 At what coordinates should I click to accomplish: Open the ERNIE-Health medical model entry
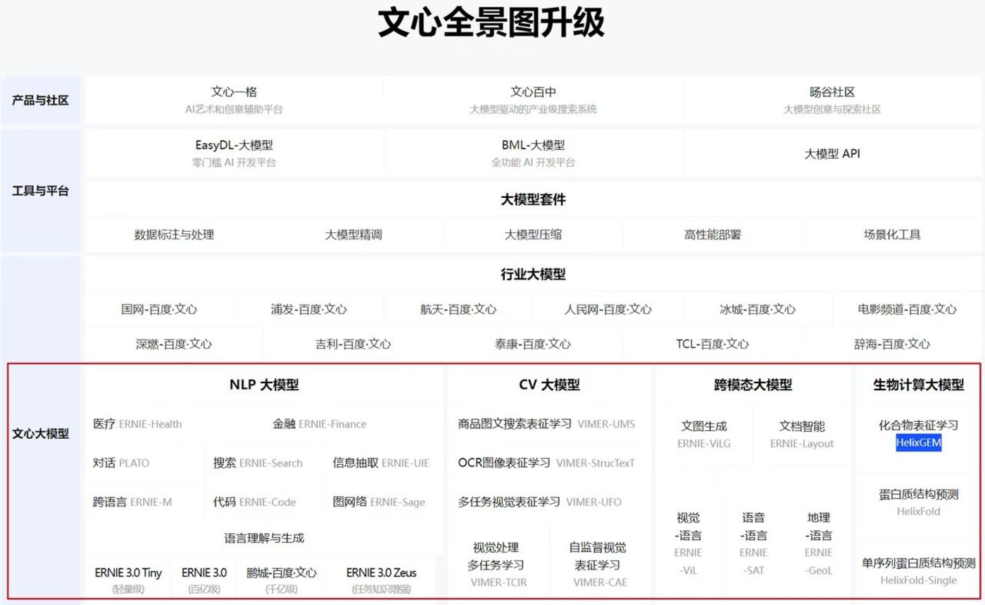pyautogui.click(x=150, y=424)
